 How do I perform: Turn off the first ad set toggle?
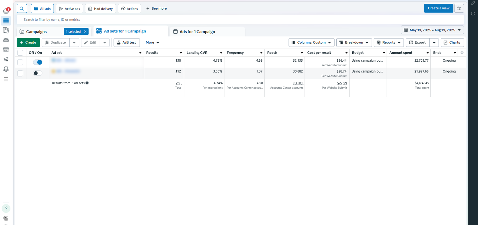click(38, 62)
